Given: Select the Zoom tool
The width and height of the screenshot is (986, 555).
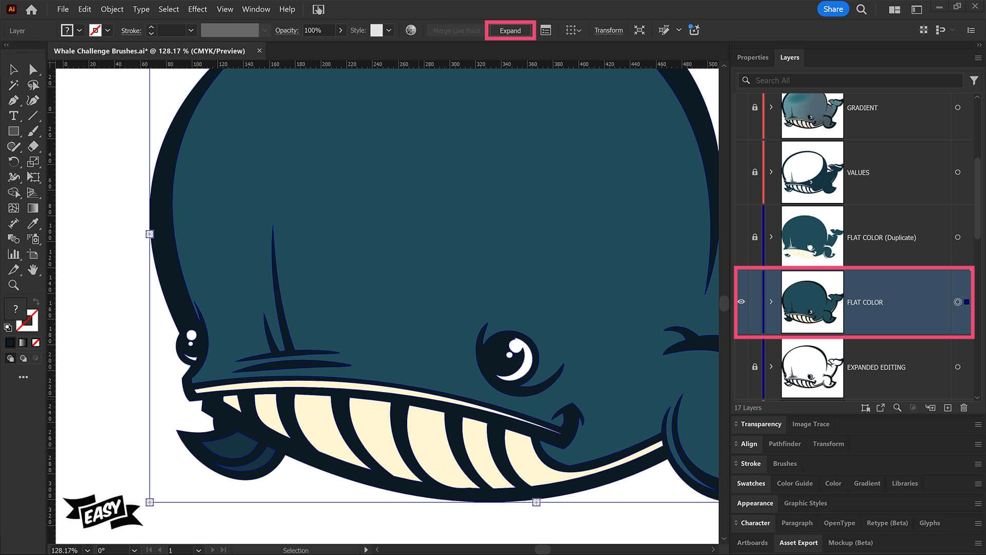Looking at the screenshot, I should pyautogui.click(x=14, y=285).
